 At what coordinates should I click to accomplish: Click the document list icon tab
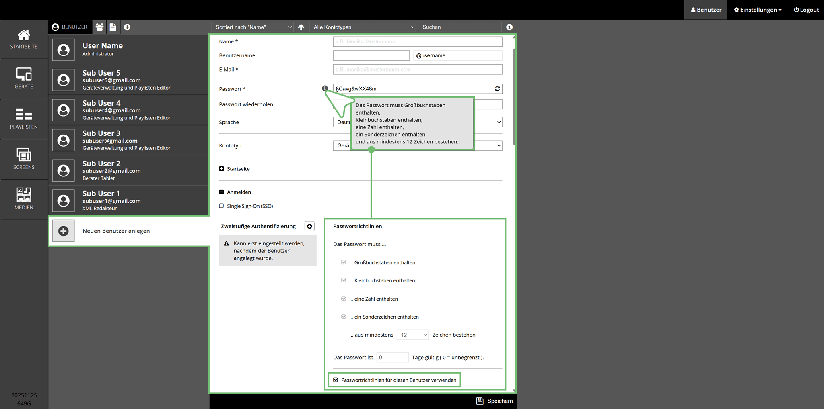113,27
